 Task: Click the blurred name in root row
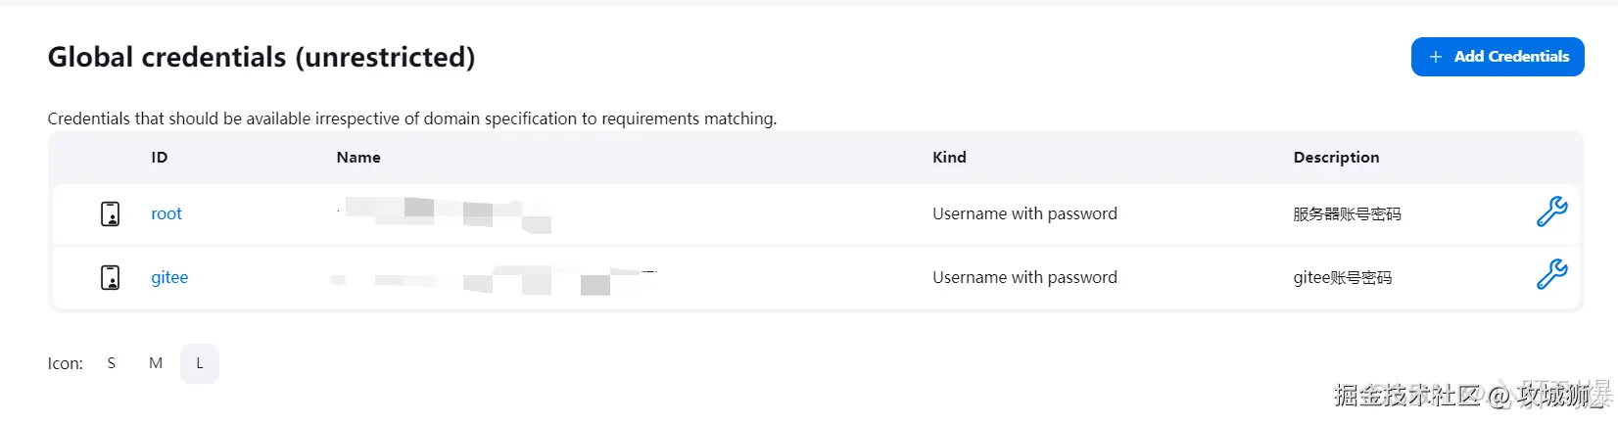[x=446, y=212]
